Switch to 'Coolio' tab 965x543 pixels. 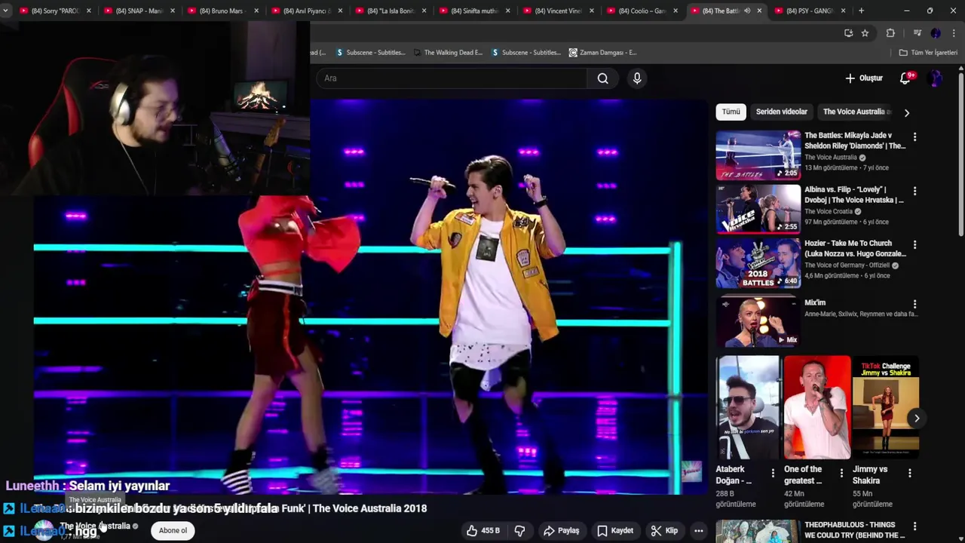(642, 11)
